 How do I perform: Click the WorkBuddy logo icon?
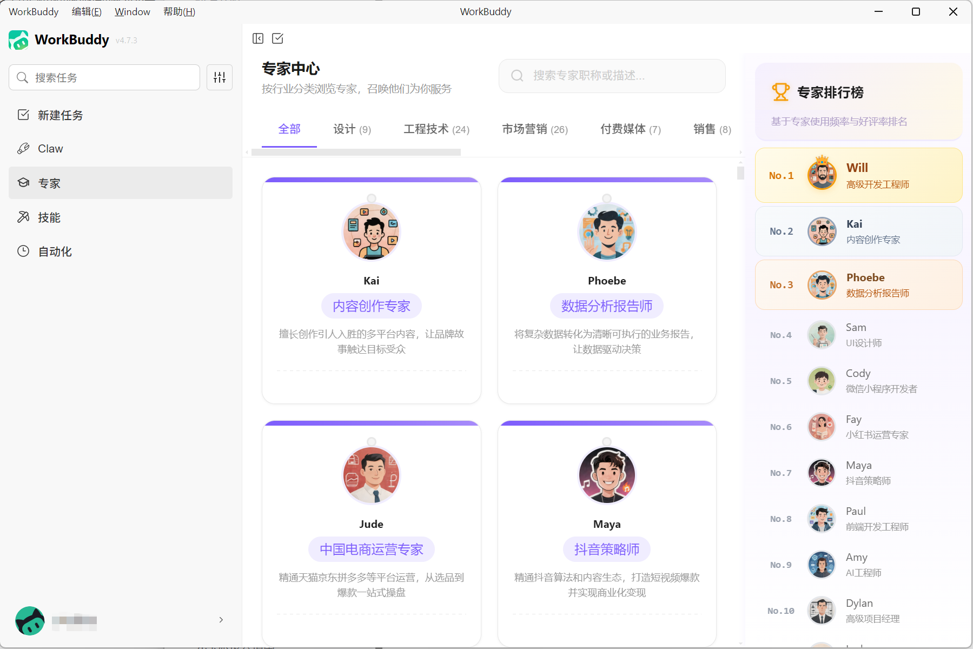[18, 40]
